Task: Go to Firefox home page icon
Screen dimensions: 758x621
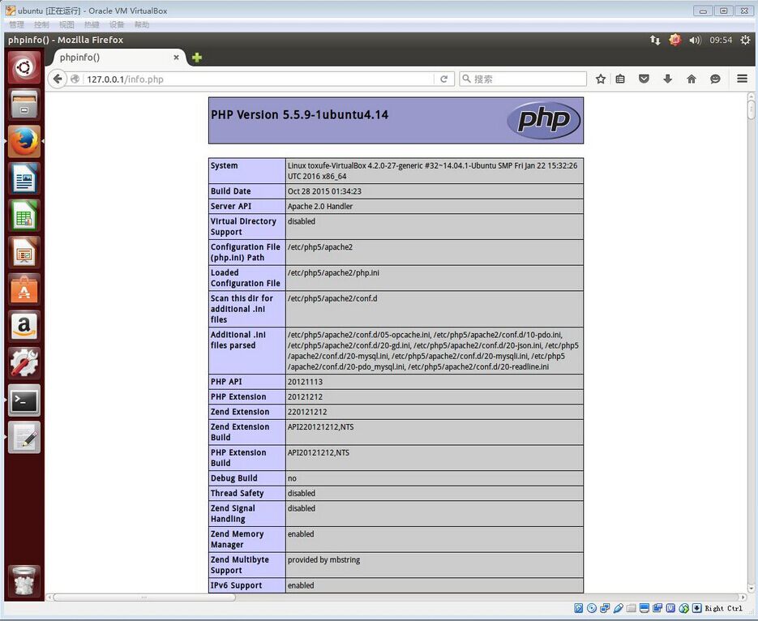Action: tap(692, 79)
